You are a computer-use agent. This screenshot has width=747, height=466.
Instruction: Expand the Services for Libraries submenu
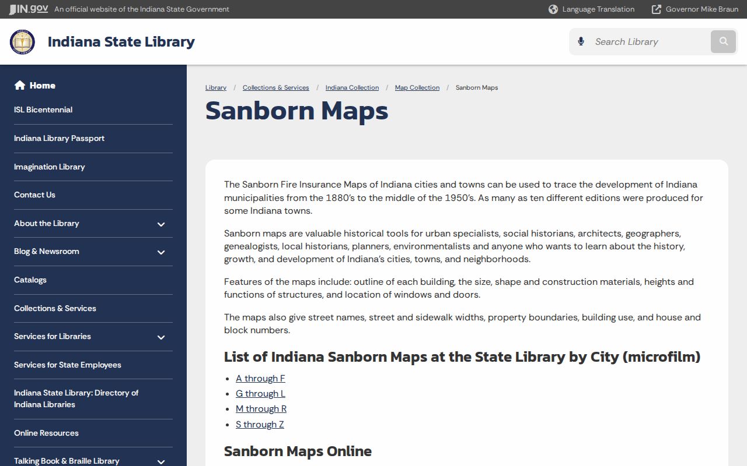[161, 337]
